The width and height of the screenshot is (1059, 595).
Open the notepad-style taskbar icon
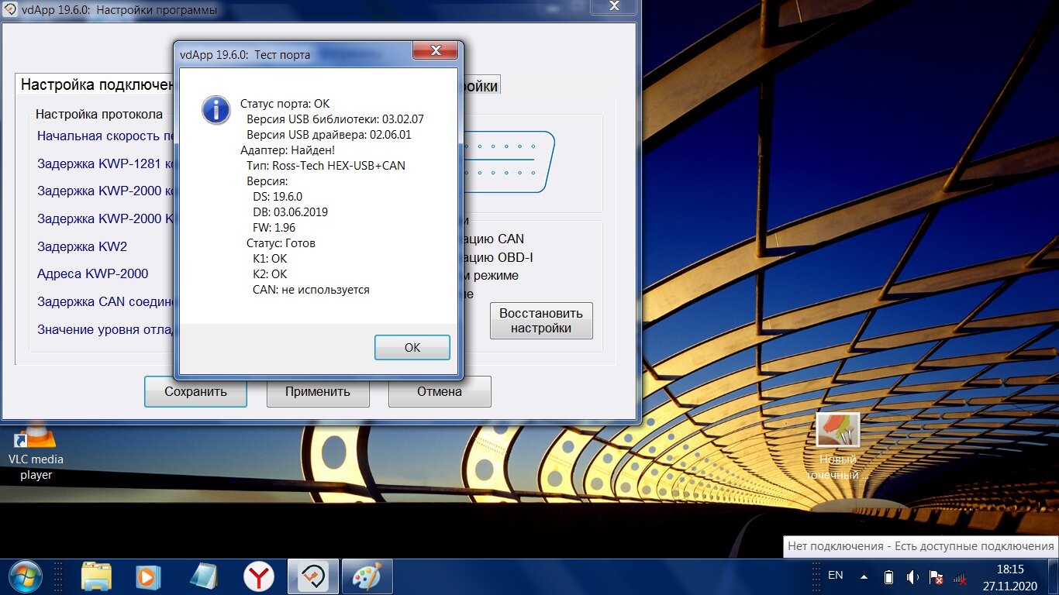[x=204, y=576]
